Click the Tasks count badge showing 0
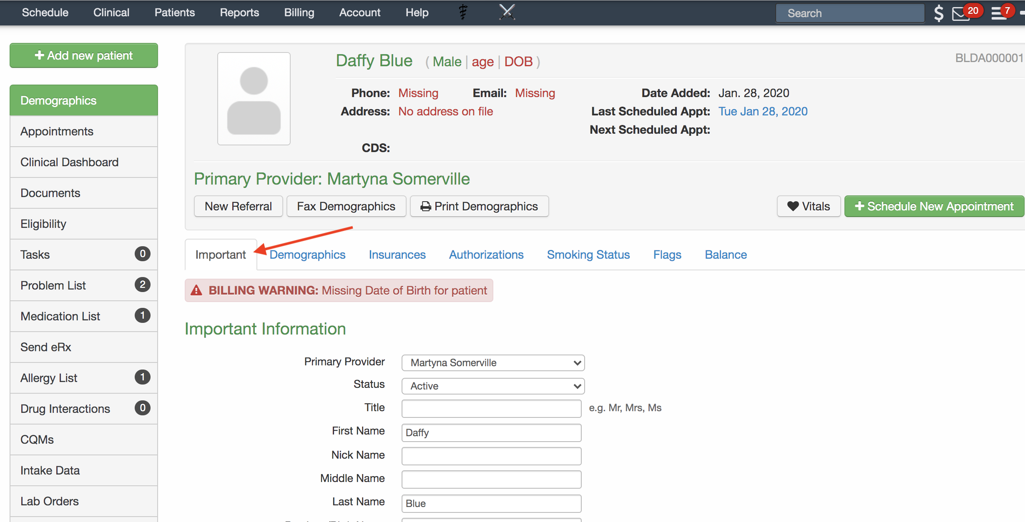1025x522 pixels. point(143,254)
